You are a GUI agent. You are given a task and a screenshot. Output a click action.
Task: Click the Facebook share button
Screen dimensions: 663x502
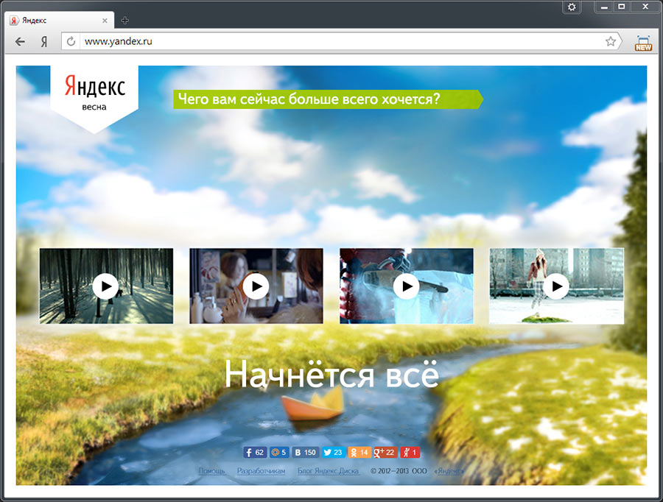click(x=255, y=453)
